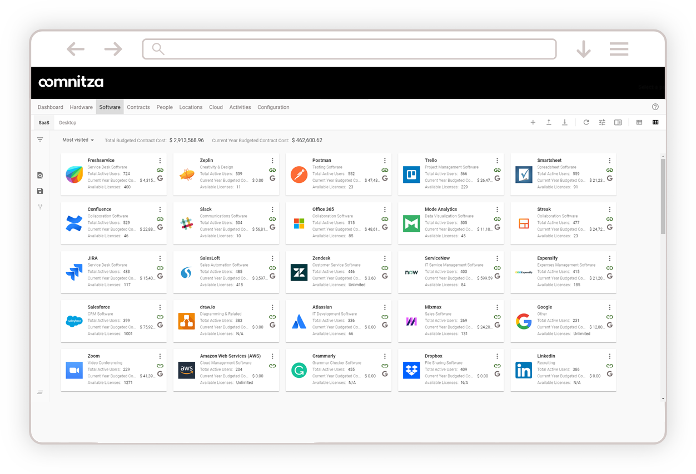696x474 pixels.
Task: Click the browser forward arrow
Action: point(113,49)
